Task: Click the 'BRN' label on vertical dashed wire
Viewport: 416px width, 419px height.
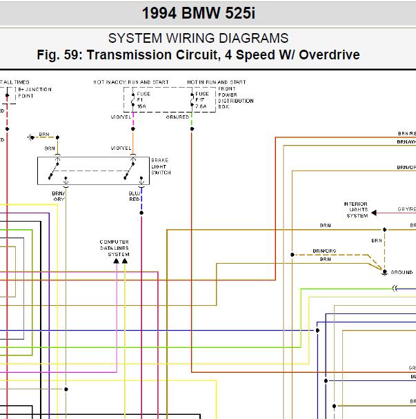Action: point(377,240)
